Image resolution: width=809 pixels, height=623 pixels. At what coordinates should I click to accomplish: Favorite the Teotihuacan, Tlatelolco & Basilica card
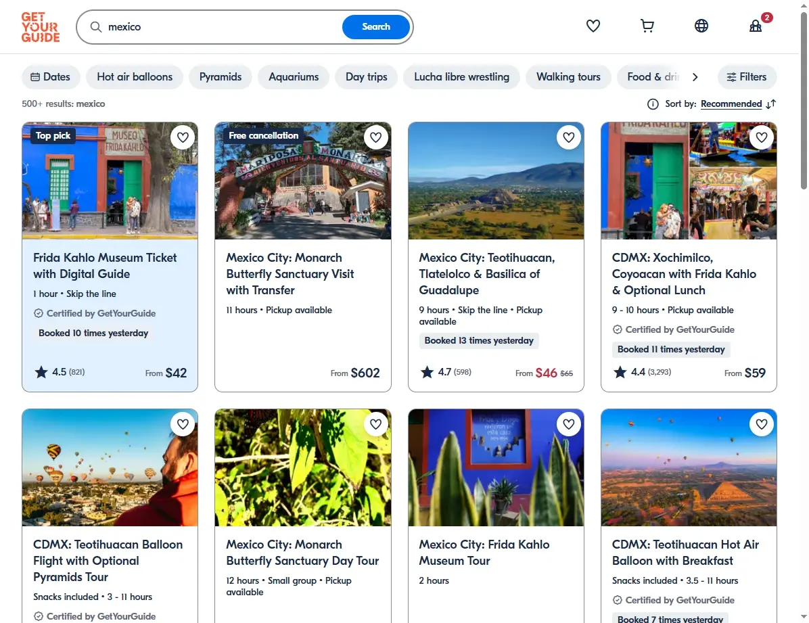[x=569, y=137]
